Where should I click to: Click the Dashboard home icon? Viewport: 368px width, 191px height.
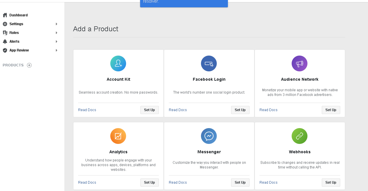pos(5,15)
